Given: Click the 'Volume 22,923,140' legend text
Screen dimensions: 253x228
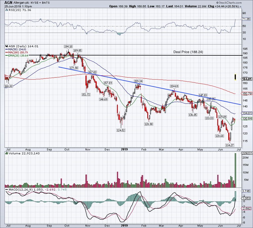Looking at the screenshot, I should click(x=24, y=153).
